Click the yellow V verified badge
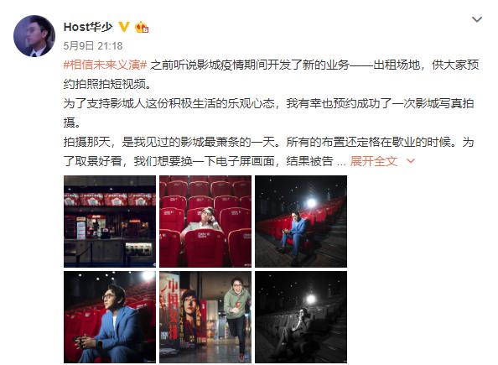 124,27
